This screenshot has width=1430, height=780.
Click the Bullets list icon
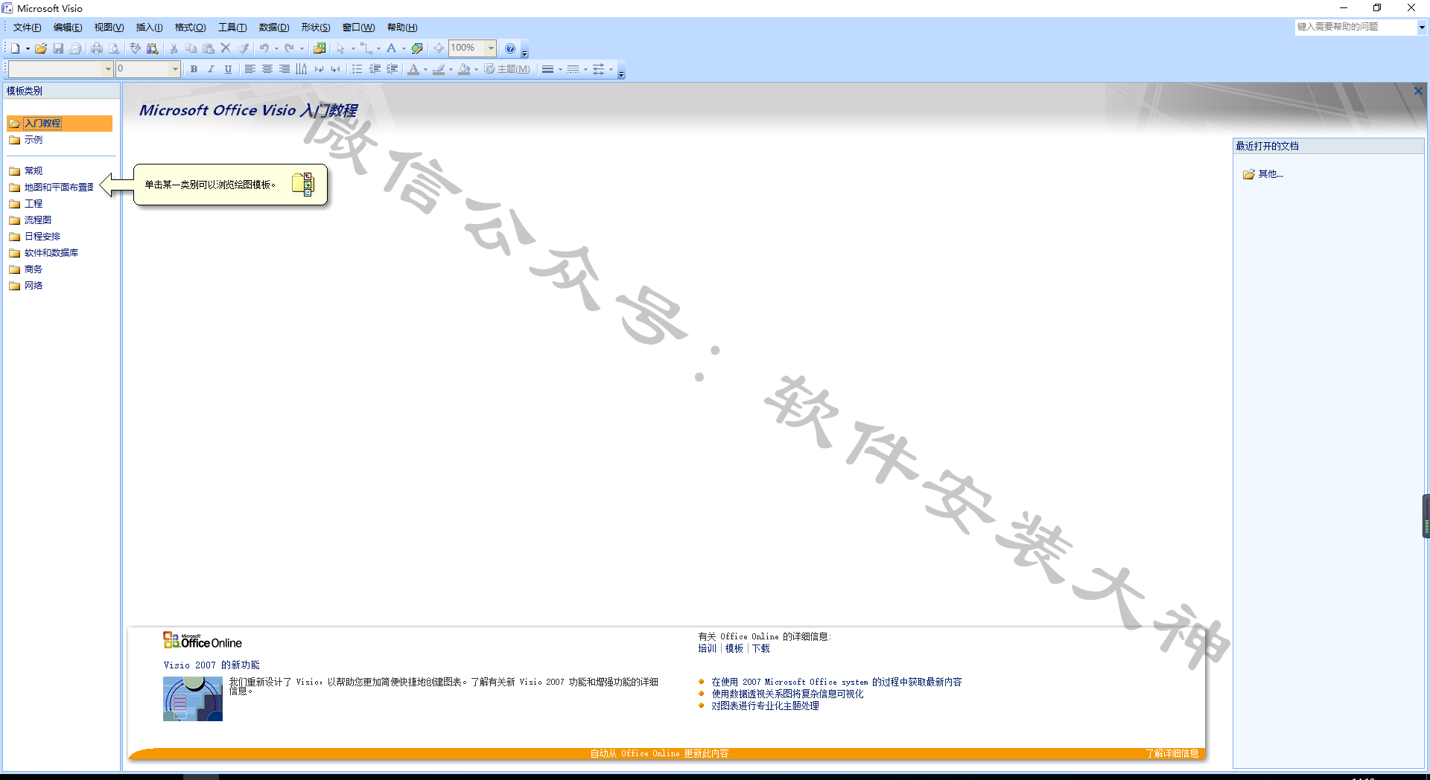(x=357, y=69)
